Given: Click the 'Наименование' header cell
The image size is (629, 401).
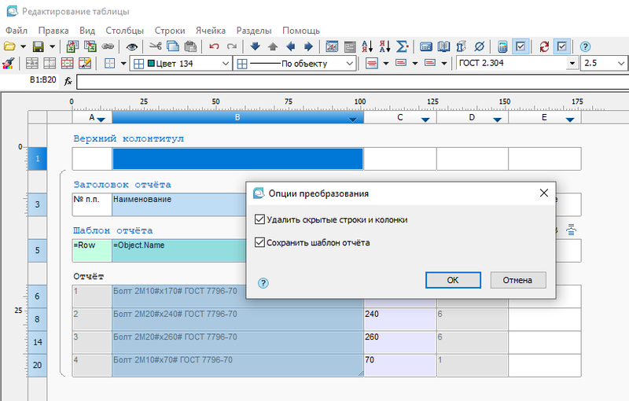Looking at the screenshot, I should click(179, 204).
